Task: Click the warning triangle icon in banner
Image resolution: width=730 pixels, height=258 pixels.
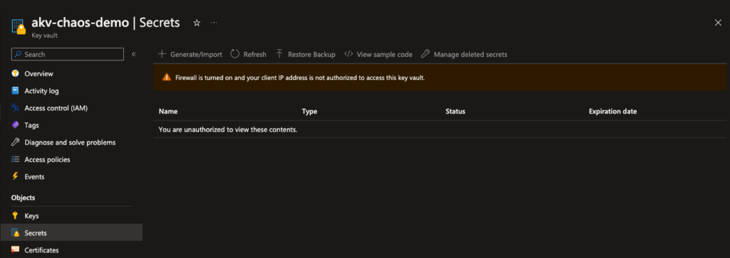Action: (167, 78)
